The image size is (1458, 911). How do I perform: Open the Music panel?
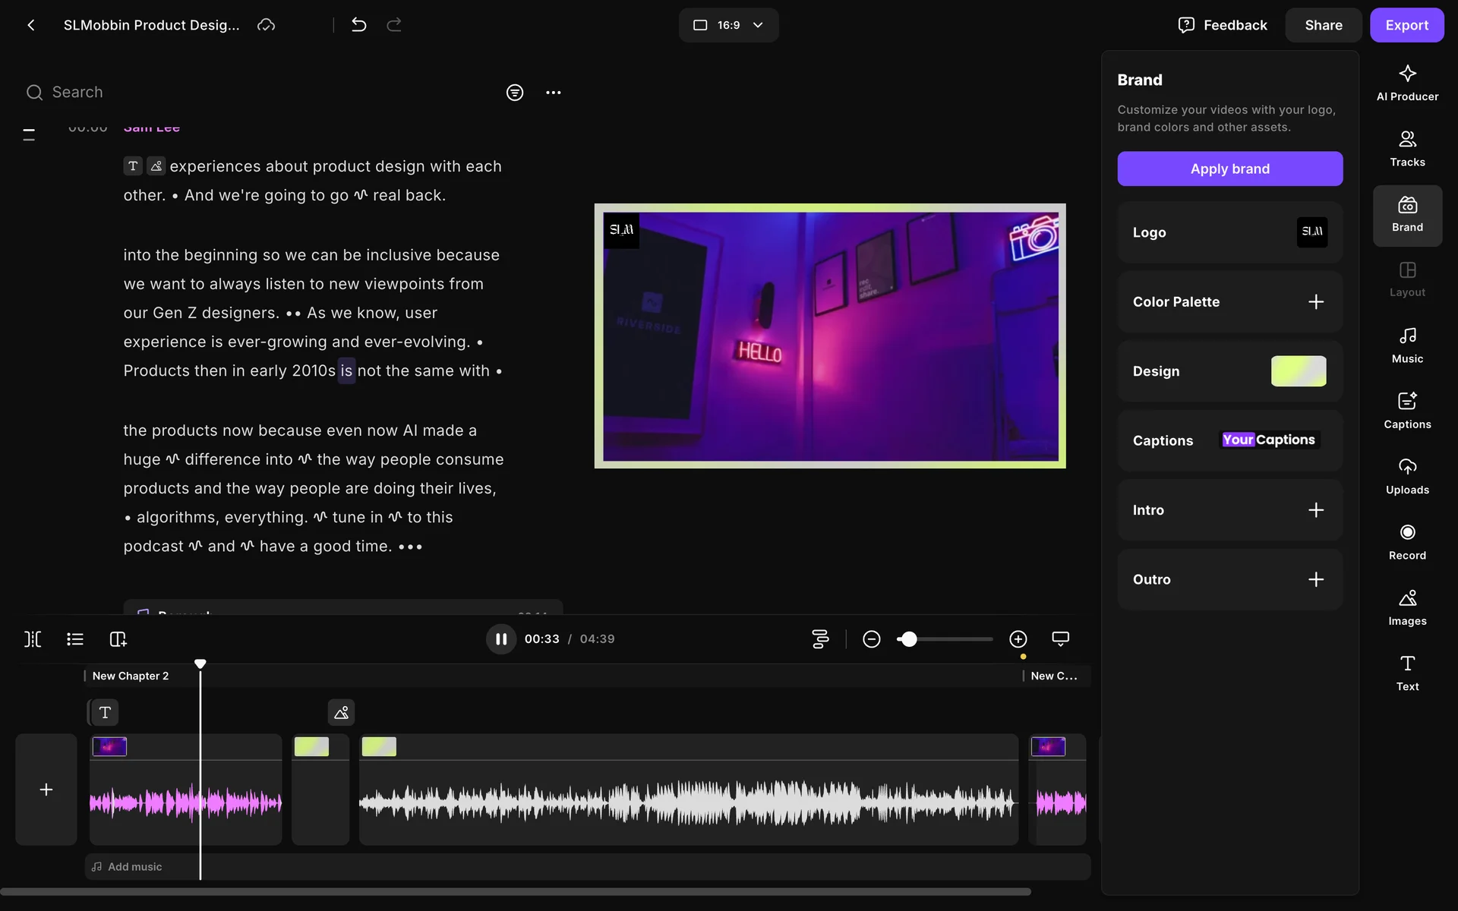tap(1406, 345)
